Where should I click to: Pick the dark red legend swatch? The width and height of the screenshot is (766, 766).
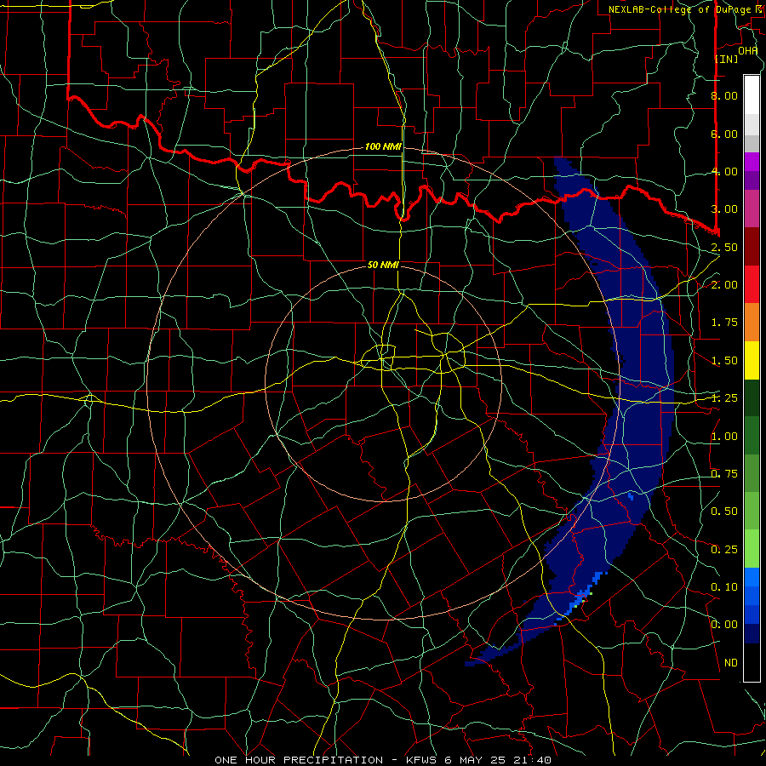click(x=752, y=247)
